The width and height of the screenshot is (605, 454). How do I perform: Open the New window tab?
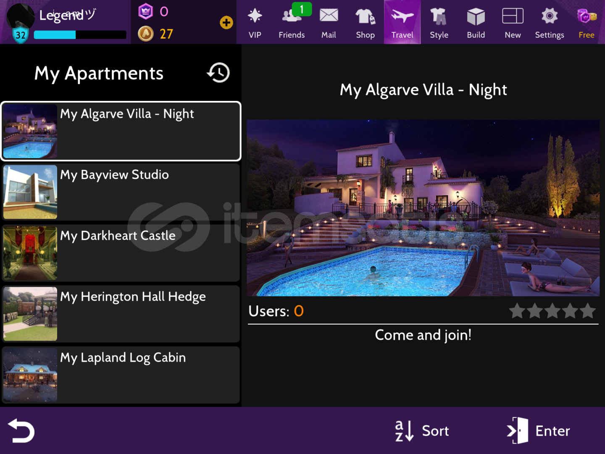pos(513,22)
